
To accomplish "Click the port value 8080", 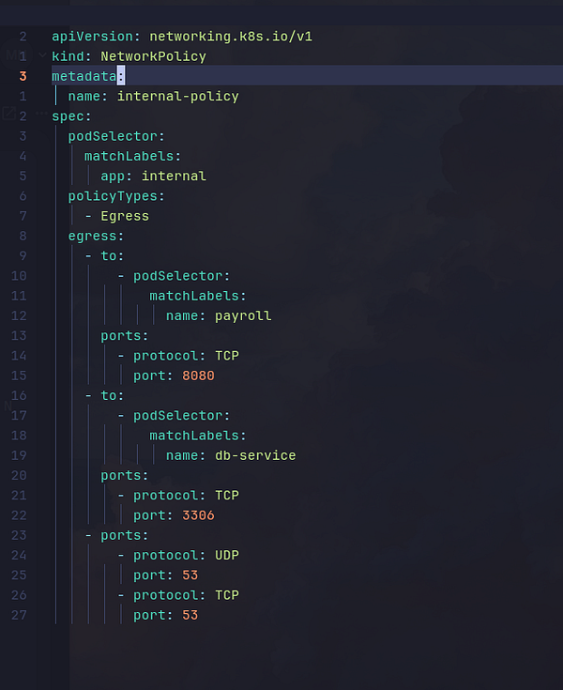I will tap(198, 376).
